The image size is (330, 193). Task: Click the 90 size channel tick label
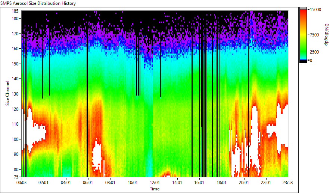(x=16, y=154)
